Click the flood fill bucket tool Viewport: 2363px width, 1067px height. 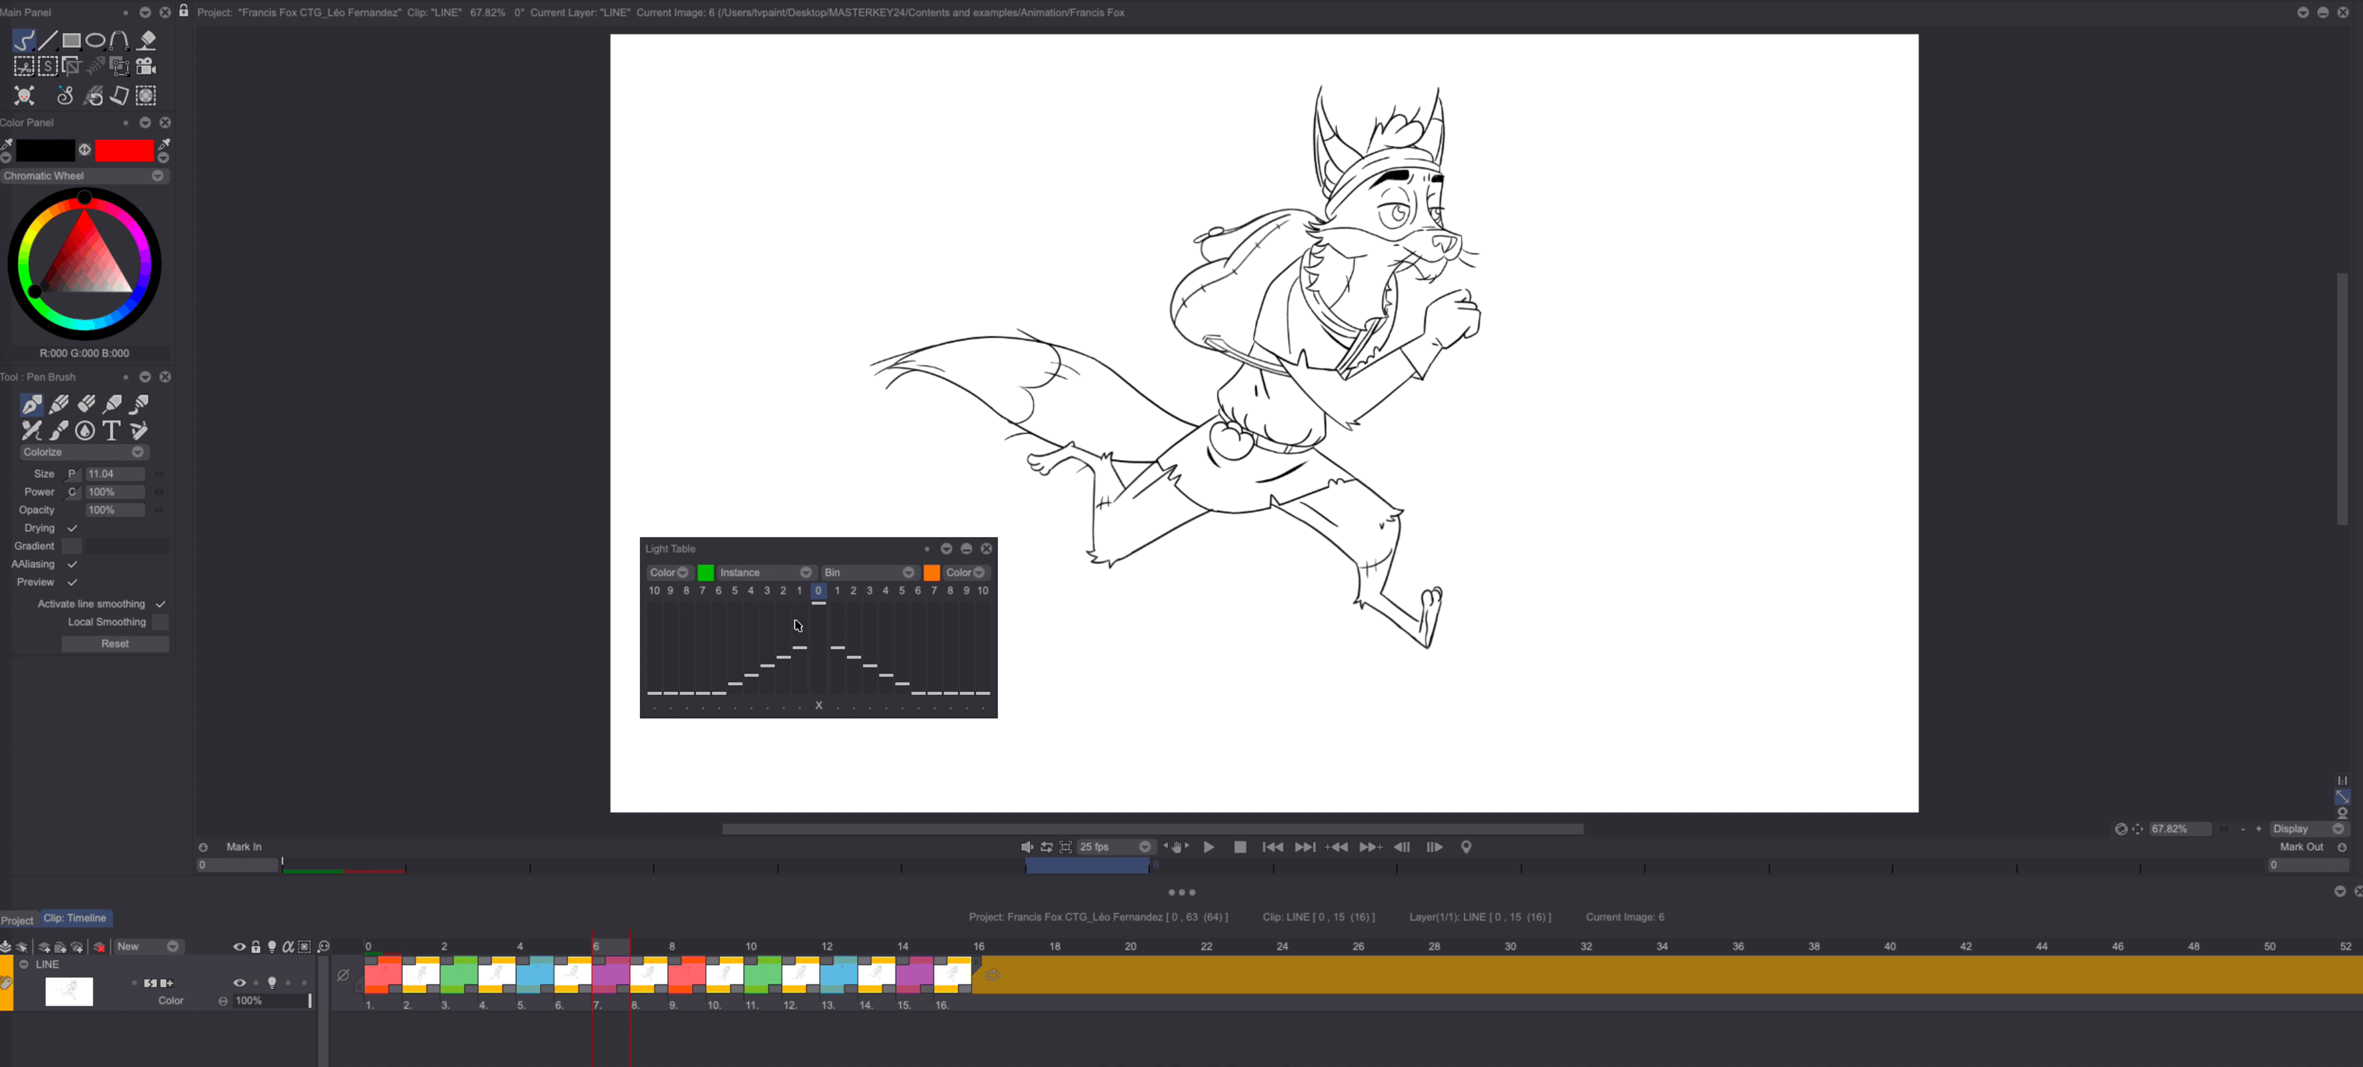tap(147, 39)
